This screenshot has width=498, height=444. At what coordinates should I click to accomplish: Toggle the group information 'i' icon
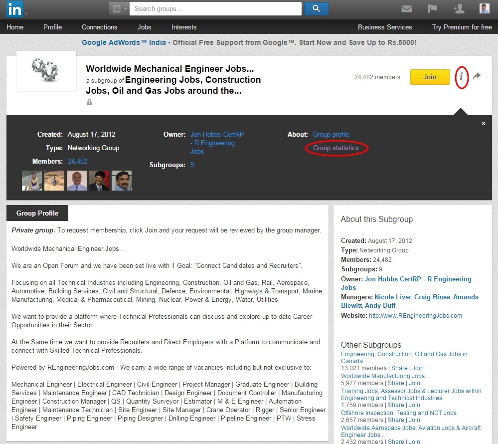point(461,77)
